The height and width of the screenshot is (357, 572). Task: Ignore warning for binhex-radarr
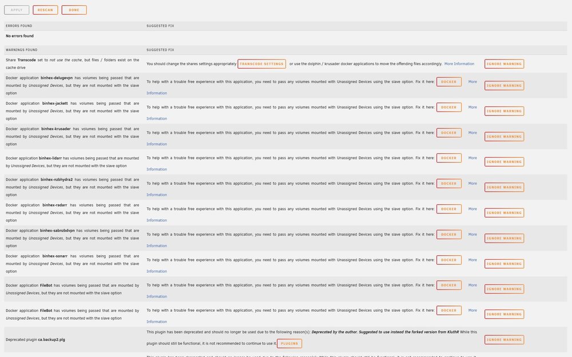click(x=504, y=213)
